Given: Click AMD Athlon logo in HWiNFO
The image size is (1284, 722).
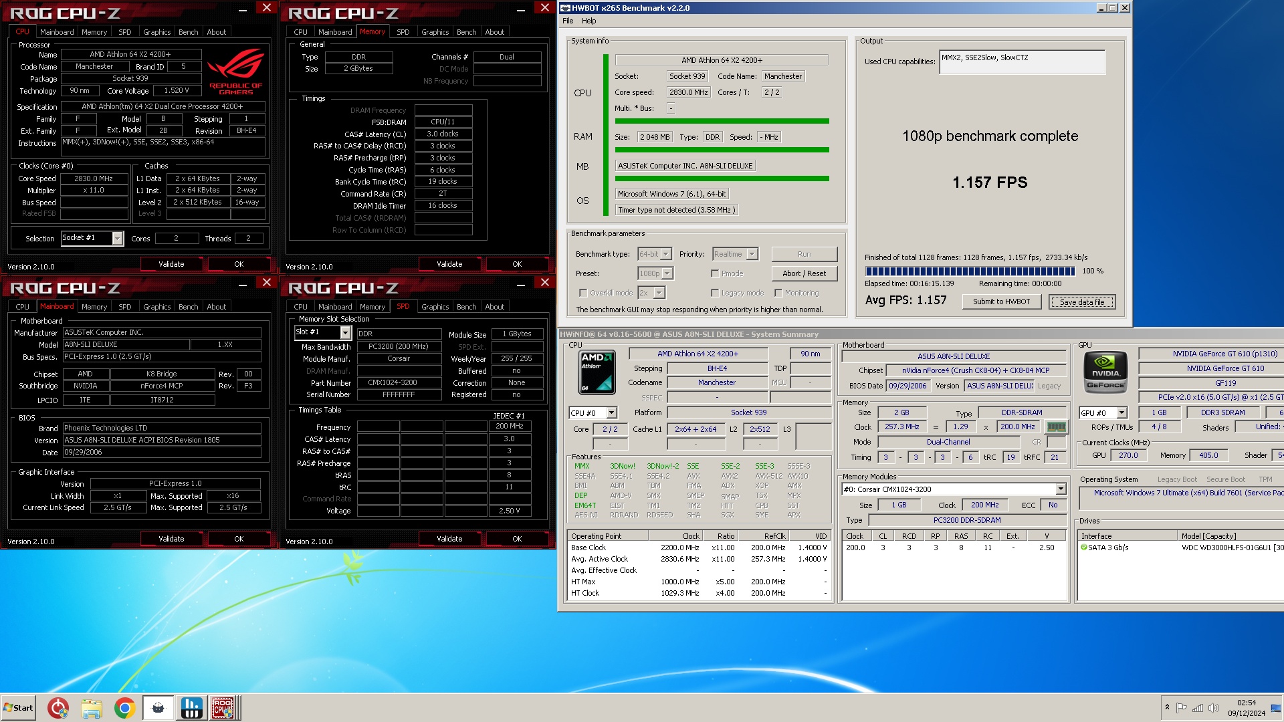Looking at the screenshot, I should coord(597,372).
